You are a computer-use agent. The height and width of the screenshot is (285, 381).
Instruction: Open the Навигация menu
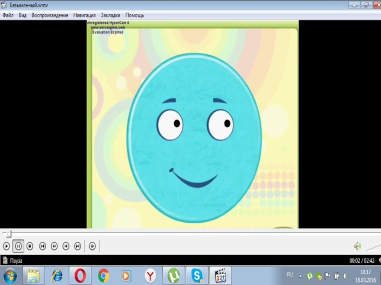pos(84,15)
